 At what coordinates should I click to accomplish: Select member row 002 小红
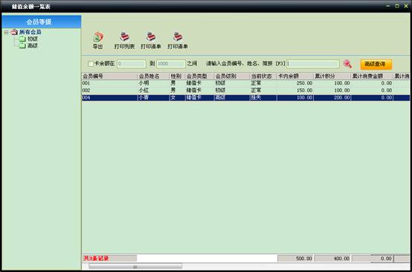click(245, 90)
